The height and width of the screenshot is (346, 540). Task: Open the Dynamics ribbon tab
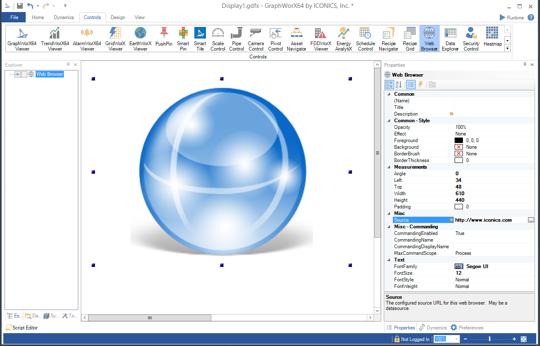coord(64,17)
